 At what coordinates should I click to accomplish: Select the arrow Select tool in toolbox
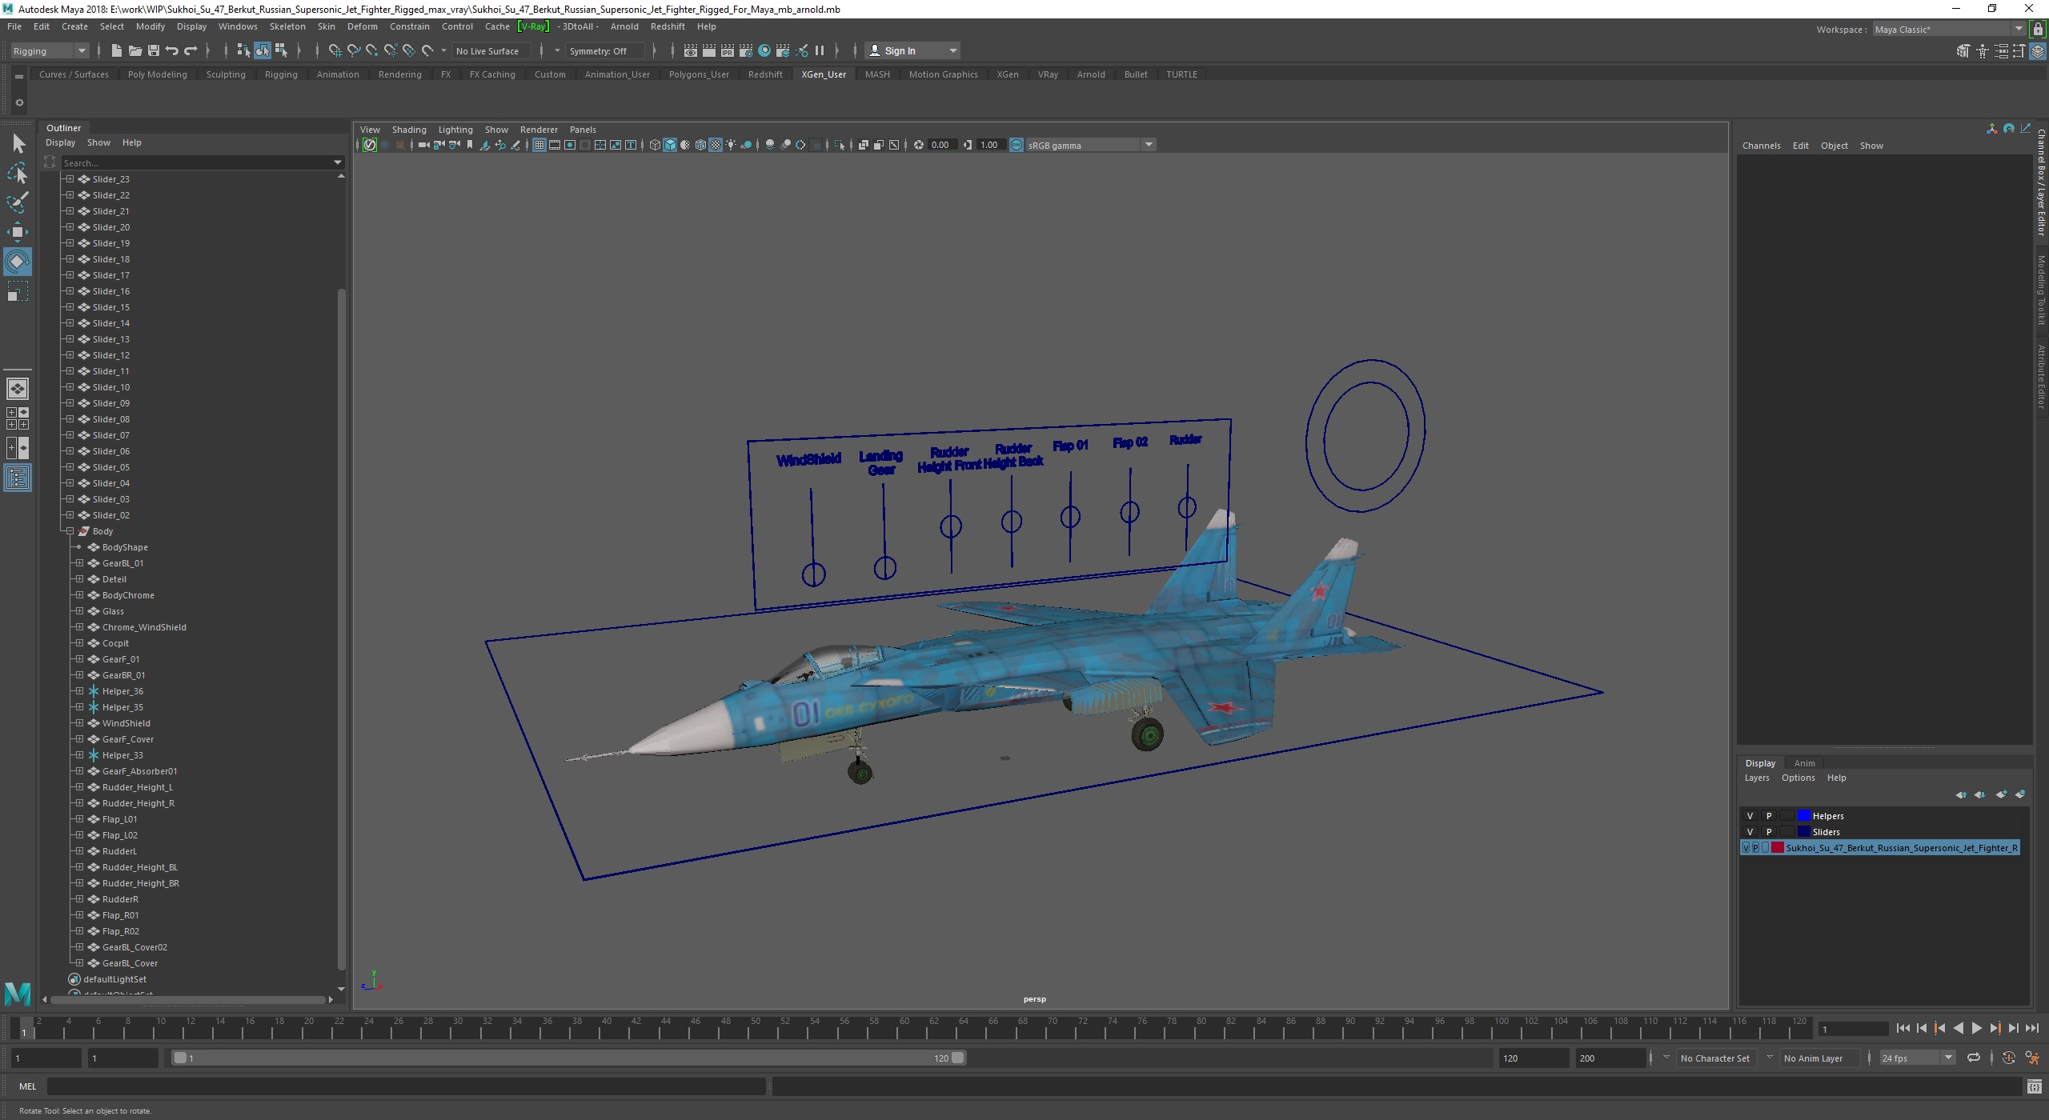[18, 144]
